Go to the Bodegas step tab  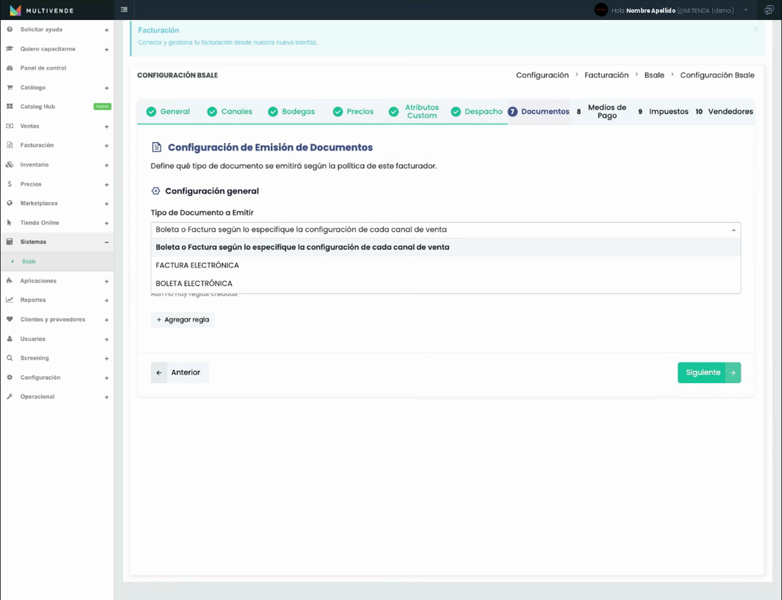291,111
